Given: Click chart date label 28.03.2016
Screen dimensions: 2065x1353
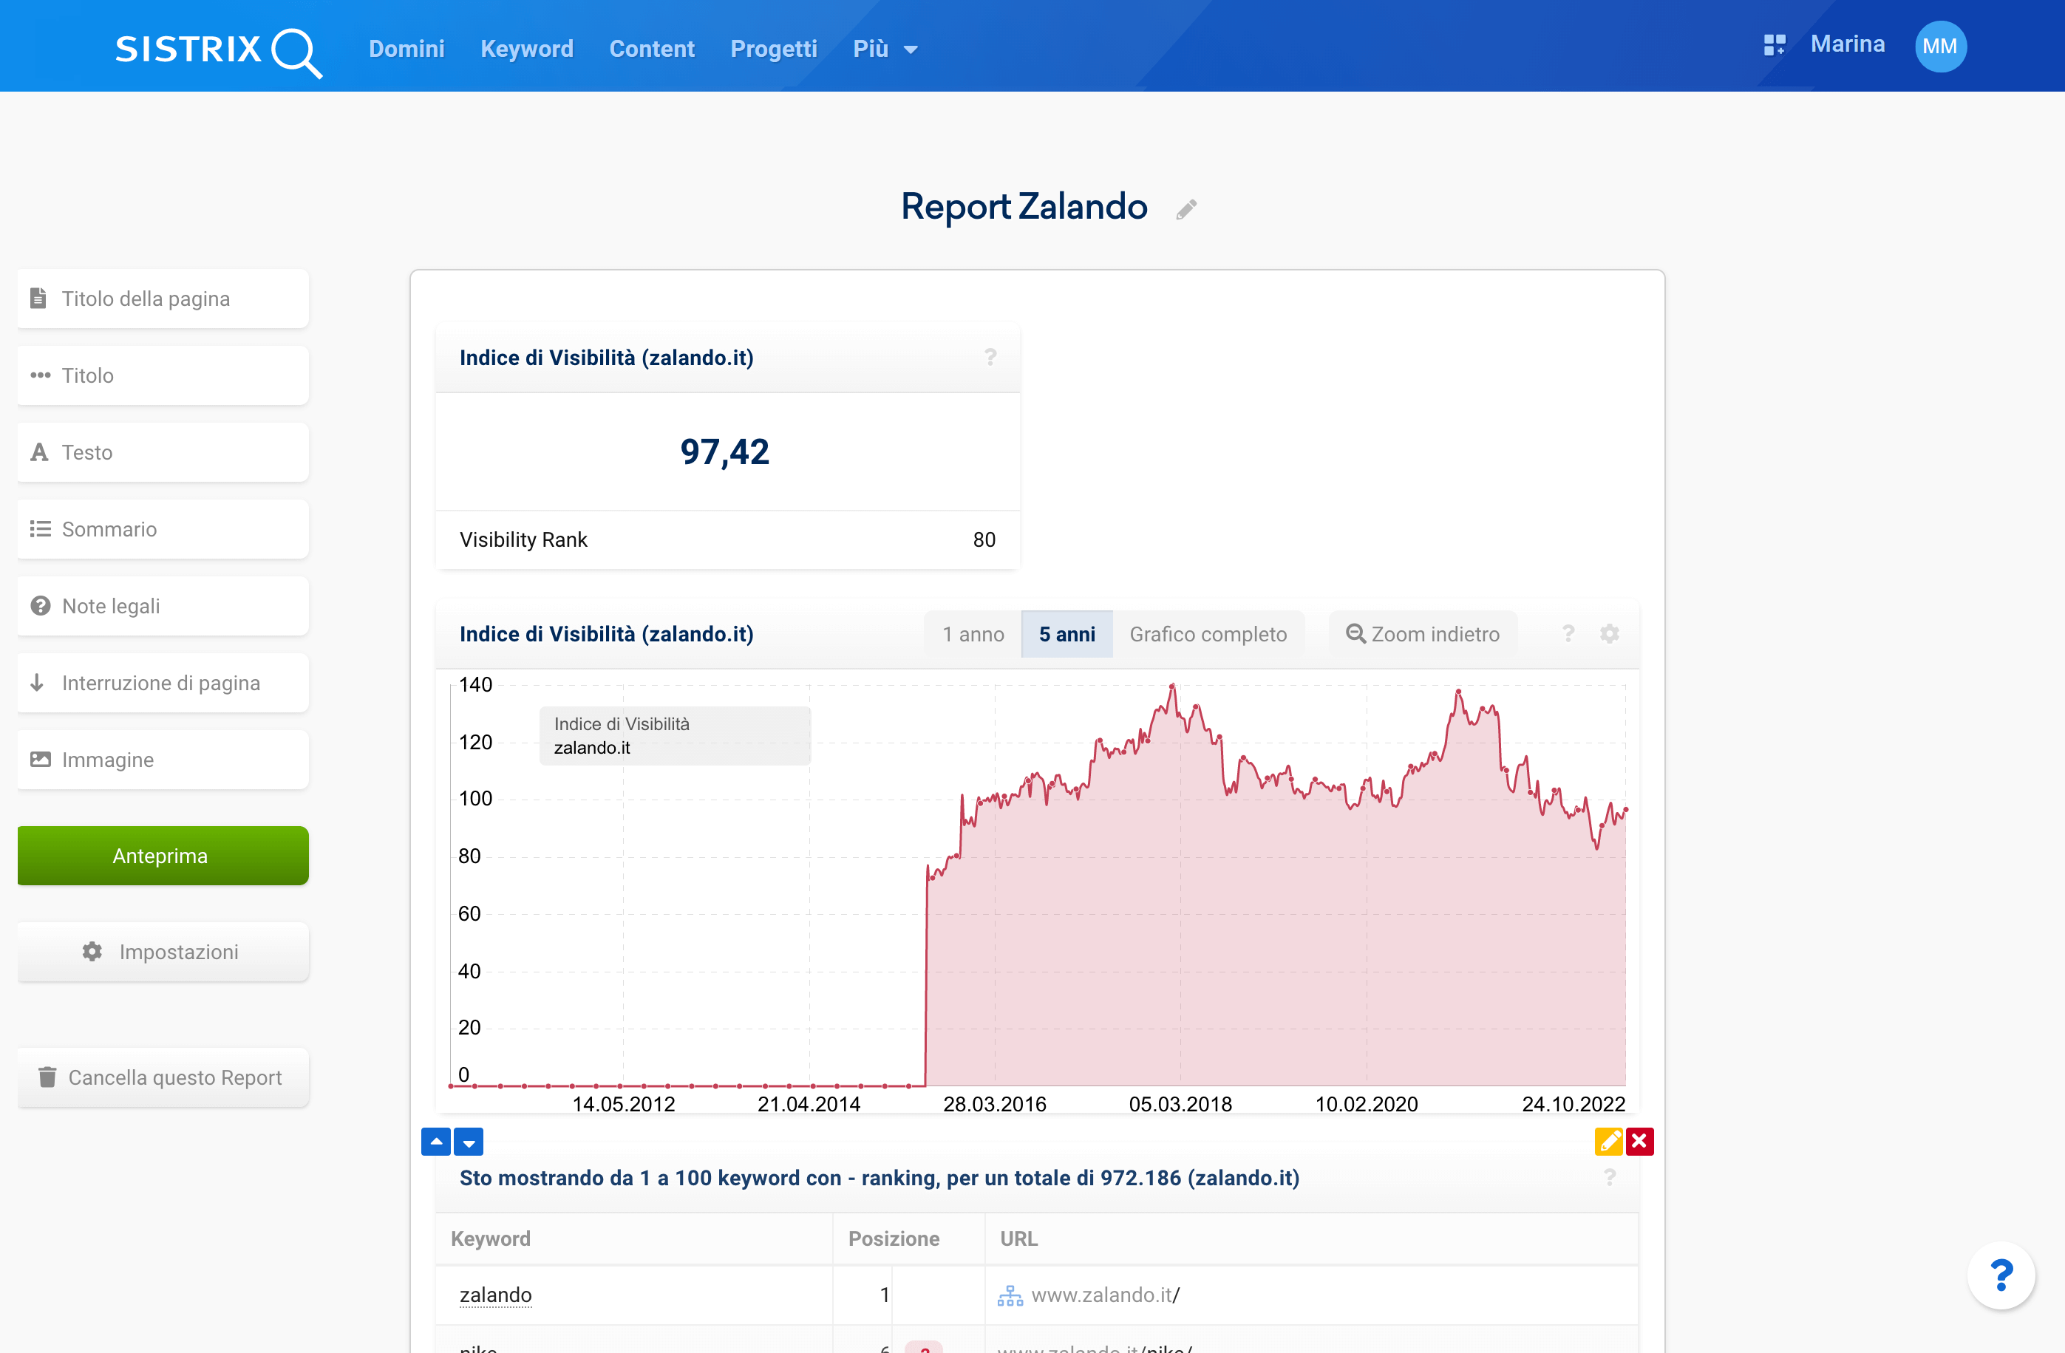Looking at the screenshot, I should (994, 1104).
